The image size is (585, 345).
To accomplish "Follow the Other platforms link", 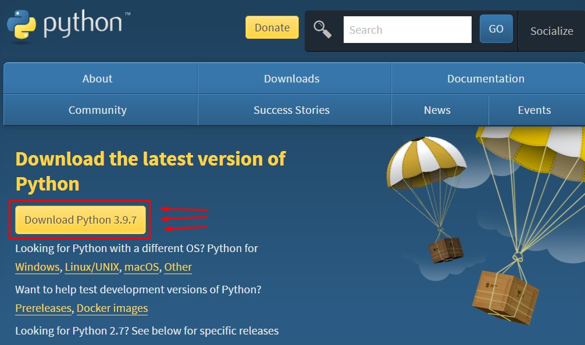I will 178,267.
